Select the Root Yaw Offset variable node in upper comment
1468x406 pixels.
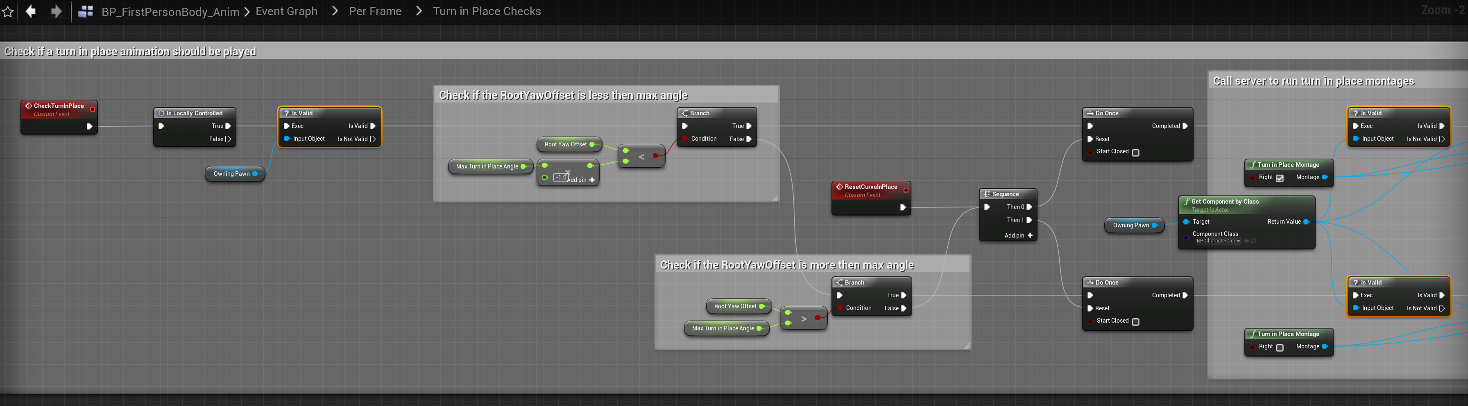(569, 144)
